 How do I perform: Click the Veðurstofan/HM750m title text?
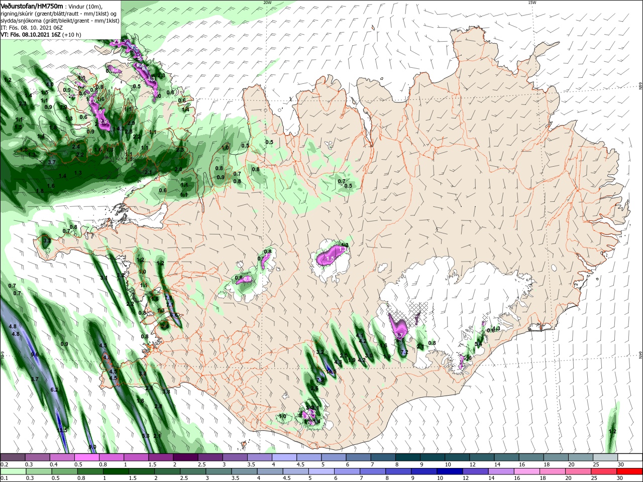(32, 6)
